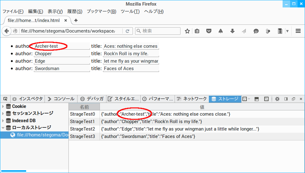This screenshot has width=305, height=173.
Task: Select the ストレージ tab
Action: point(225,99)
